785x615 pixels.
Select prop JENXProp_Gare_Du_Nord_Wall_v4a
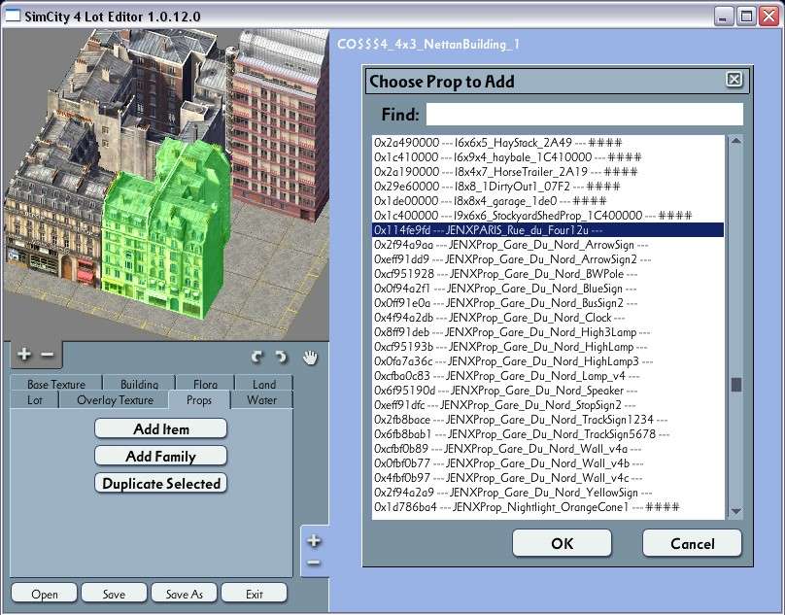point(548,449)
